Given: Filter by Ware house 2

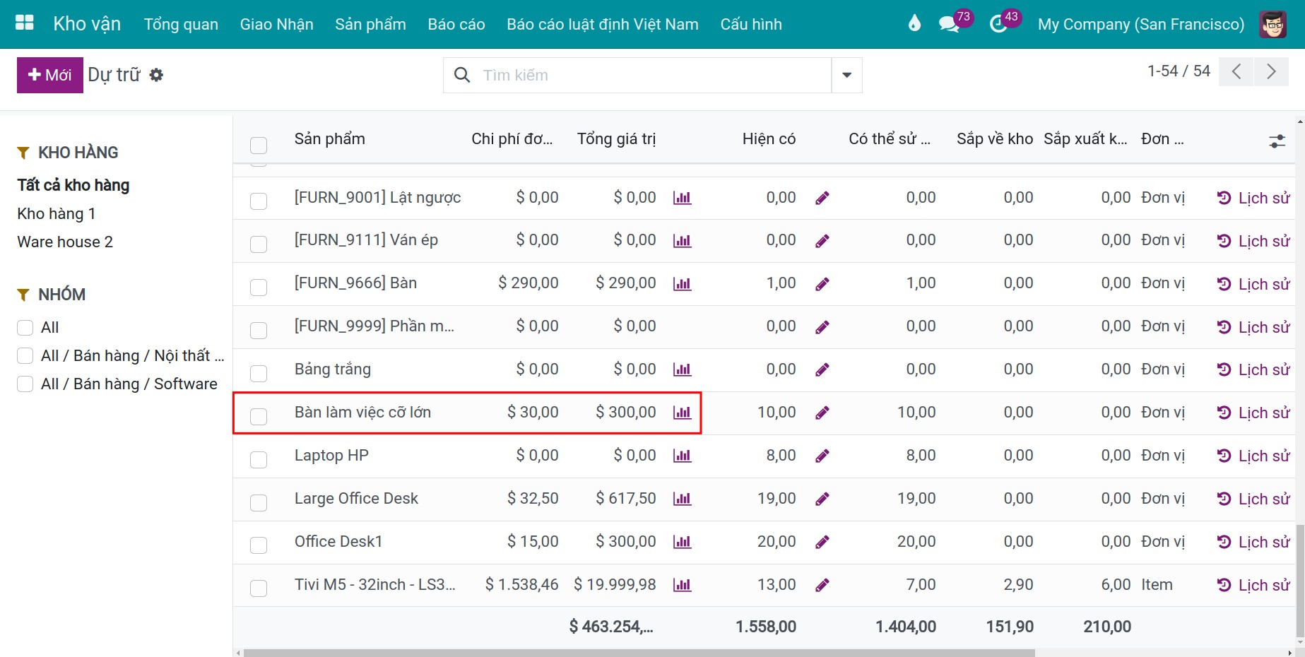Looking at the screenshot, I should click(x=65, y=242).
